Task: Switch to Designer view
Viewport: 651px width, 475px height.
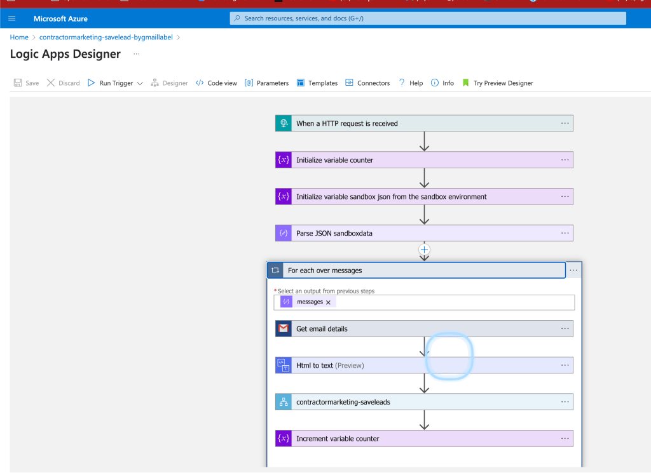Action: click(x=175, y=83)
